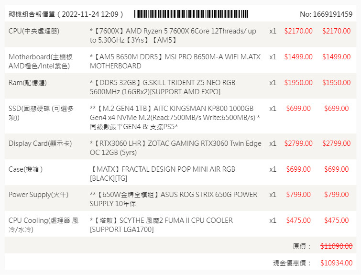The width and height of the screenshot is (361, 275).
Task: Click the cash discount price $10934.00
Action: (x=336, y=263)
